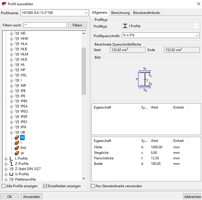Click the IPE profile catalog icon

(17, 96)
